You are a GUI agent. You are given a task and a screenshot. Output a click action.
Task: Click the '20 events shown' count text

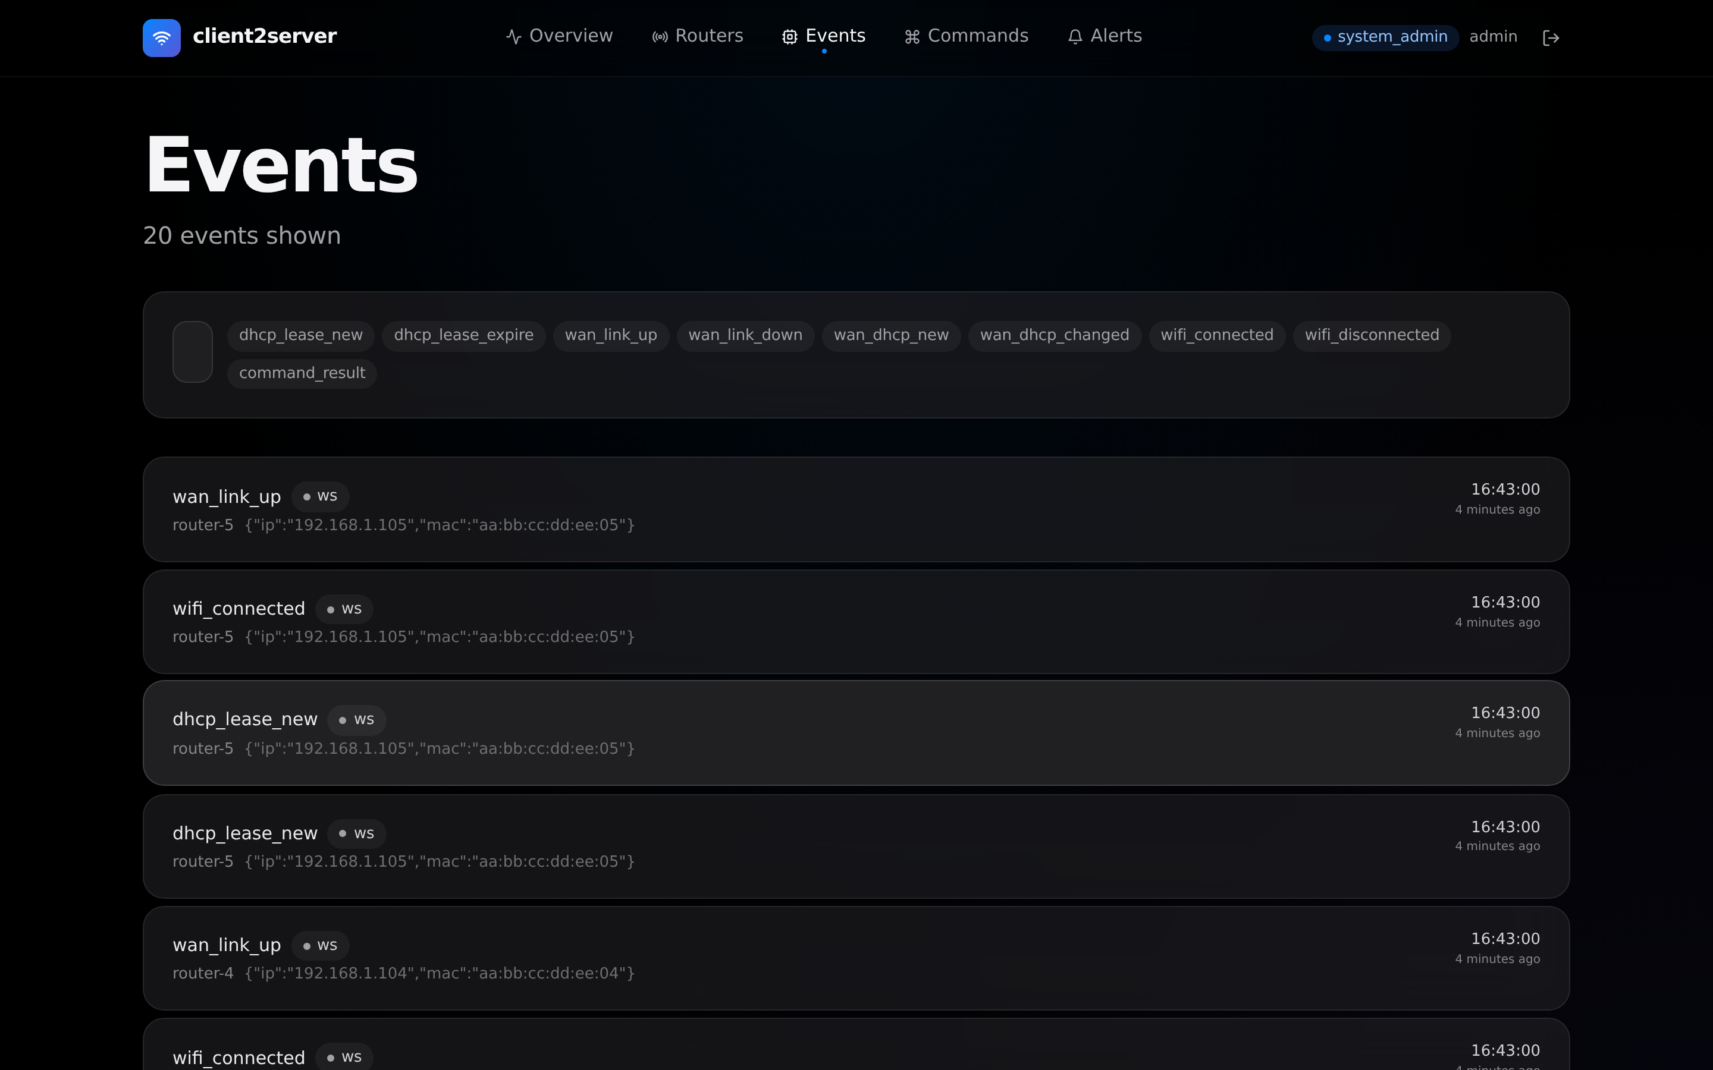242,235
